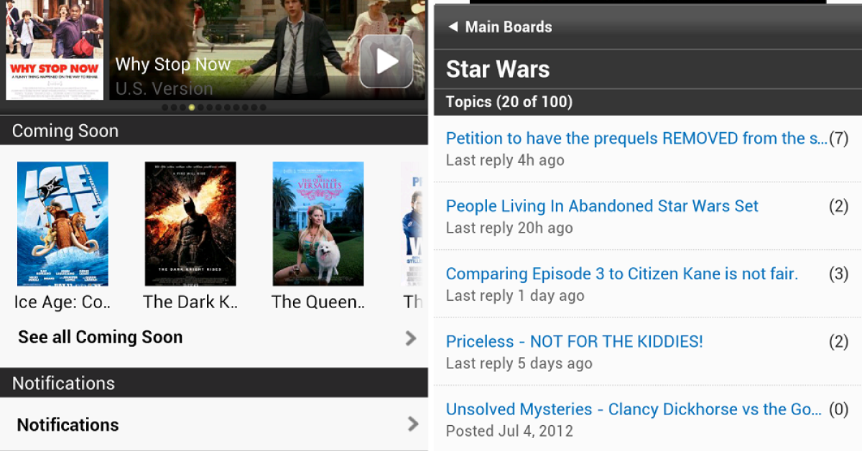Jump to the last carousel page dot
Image resolution: width=862 pixels, height=451 pixels.
tap(263, 108)
